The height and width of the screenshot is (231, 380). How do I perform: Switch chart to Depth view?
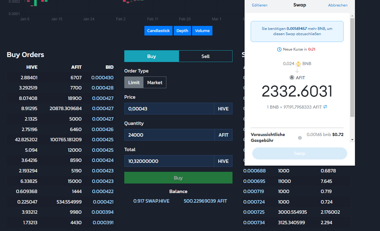182,31
